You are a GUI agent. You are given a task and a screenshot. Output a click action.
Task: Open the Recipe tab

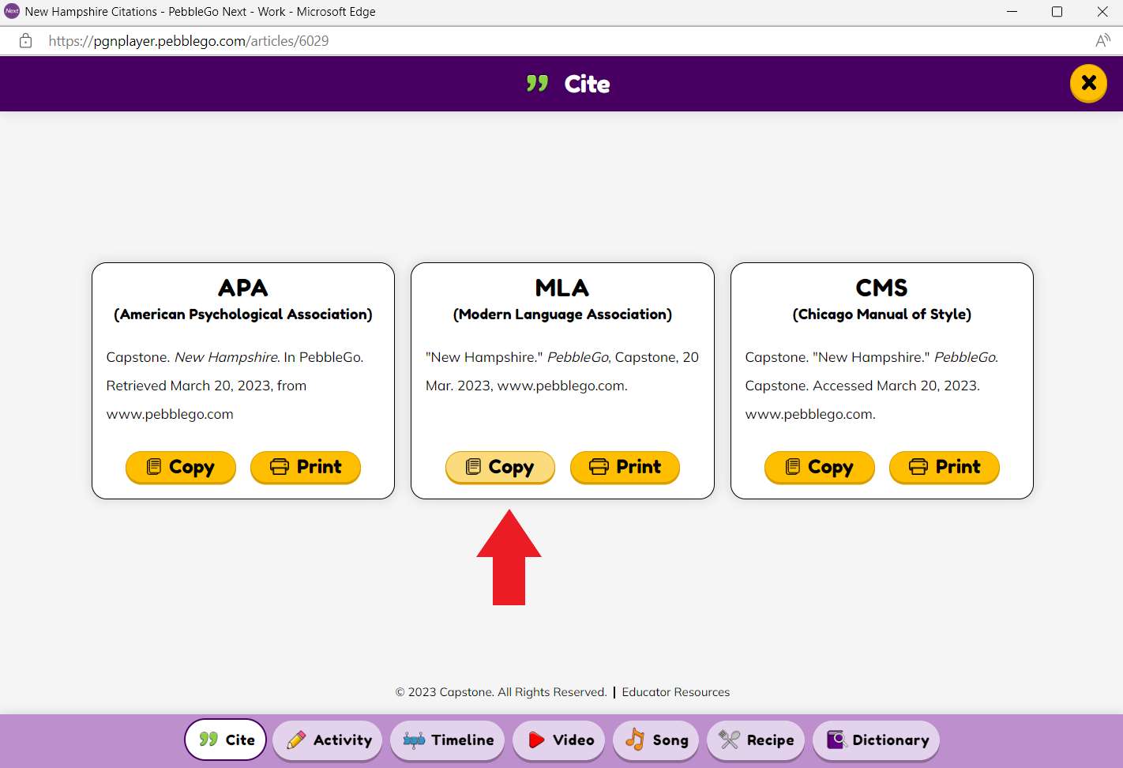pyautogui.click(x=756, y=740)
